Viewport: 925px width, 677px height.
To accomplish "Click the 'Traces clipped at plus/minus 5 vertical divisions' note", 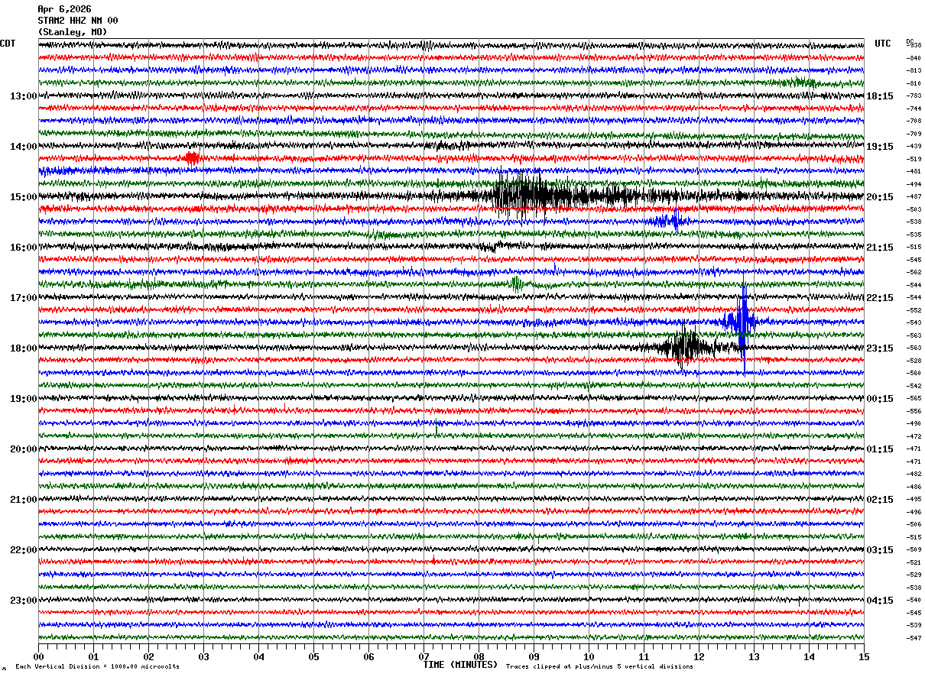I will (x=599, y=666).
